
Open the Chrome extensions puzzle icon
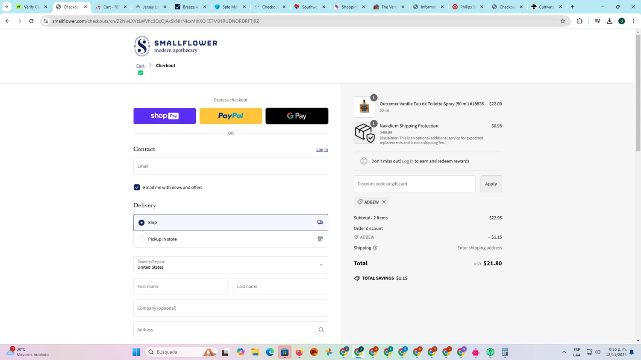(580, 21)
